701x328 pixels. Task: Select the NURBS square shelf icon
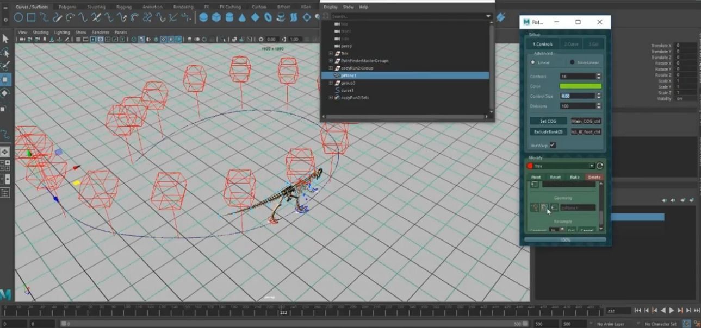pos(31,17)
